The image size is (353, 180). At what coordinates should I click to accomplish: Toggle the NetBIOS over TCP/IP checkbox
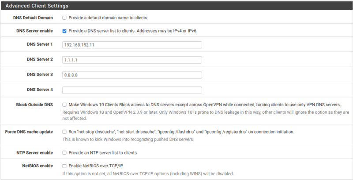pyautogui.click(x=64, y=166)
